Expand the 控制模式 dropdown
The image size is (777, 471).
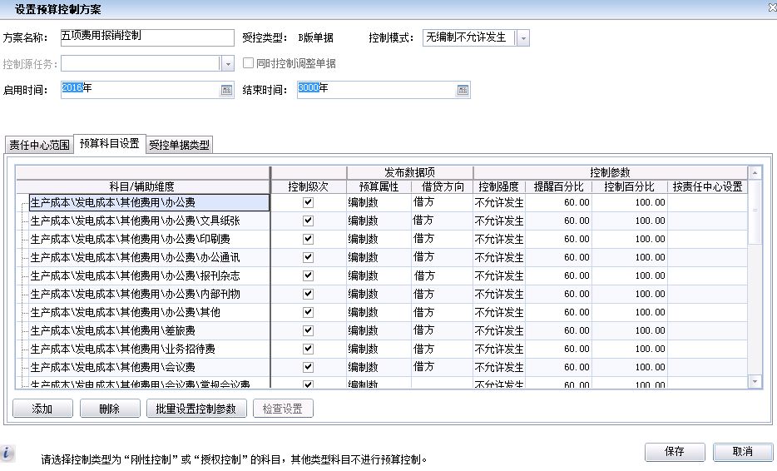(522, 38)
